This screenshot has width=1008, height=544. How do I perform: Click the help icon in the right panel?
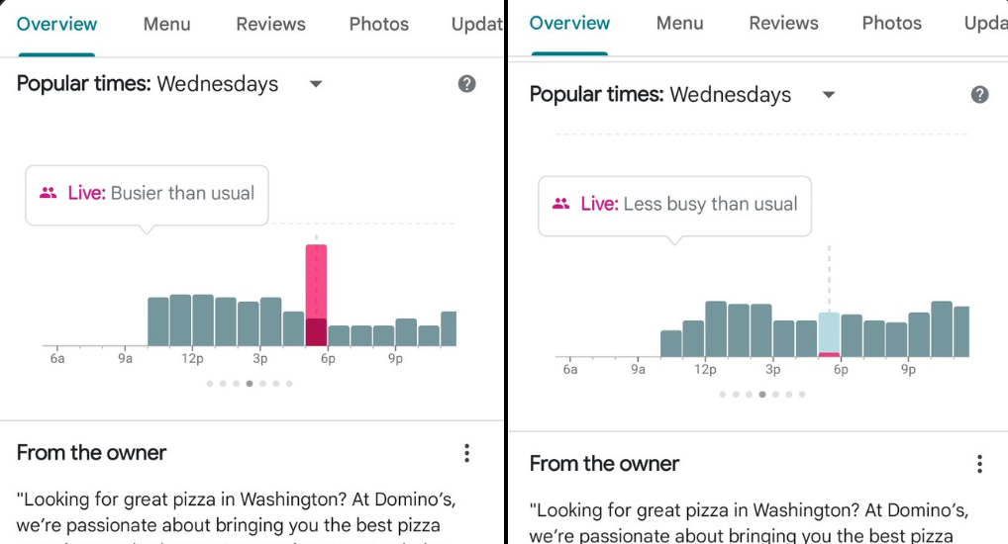979,95
